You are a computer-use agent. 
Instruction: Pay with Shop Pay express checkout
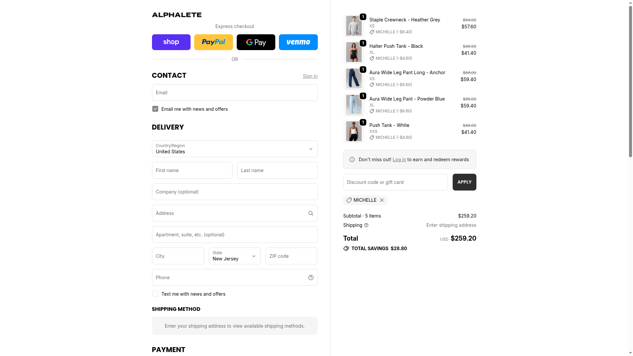[x=171, y=42]
